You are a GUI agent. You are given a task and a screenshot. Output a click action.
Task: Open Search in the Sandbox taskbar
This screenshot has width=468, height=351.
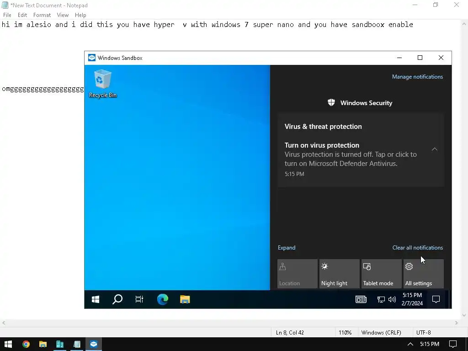tap(117, 299)
